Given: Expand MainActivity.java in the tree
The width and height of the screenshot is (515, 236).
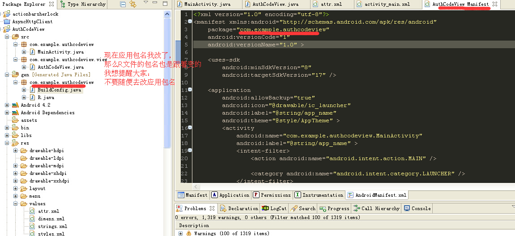Looking at the screenshot, I should tap(24, 52).
